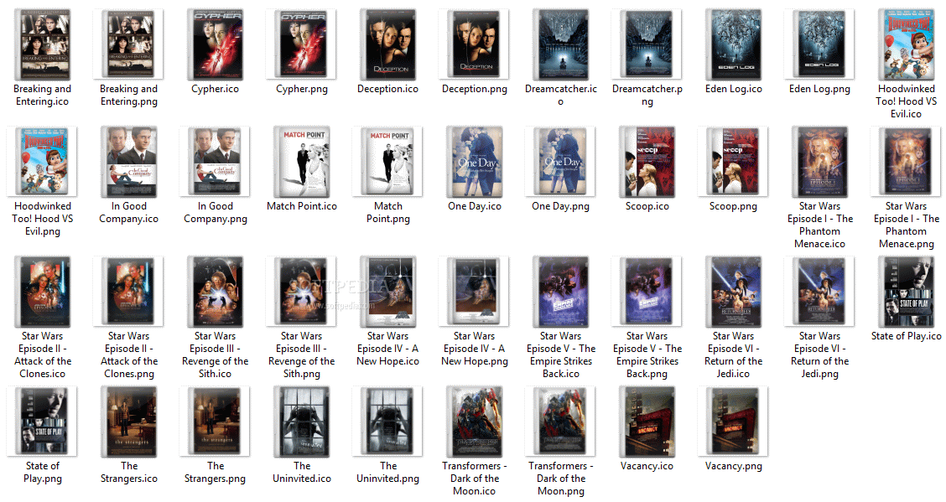Click the 'Vacancy.ico' file name

[x=647, y=467]
